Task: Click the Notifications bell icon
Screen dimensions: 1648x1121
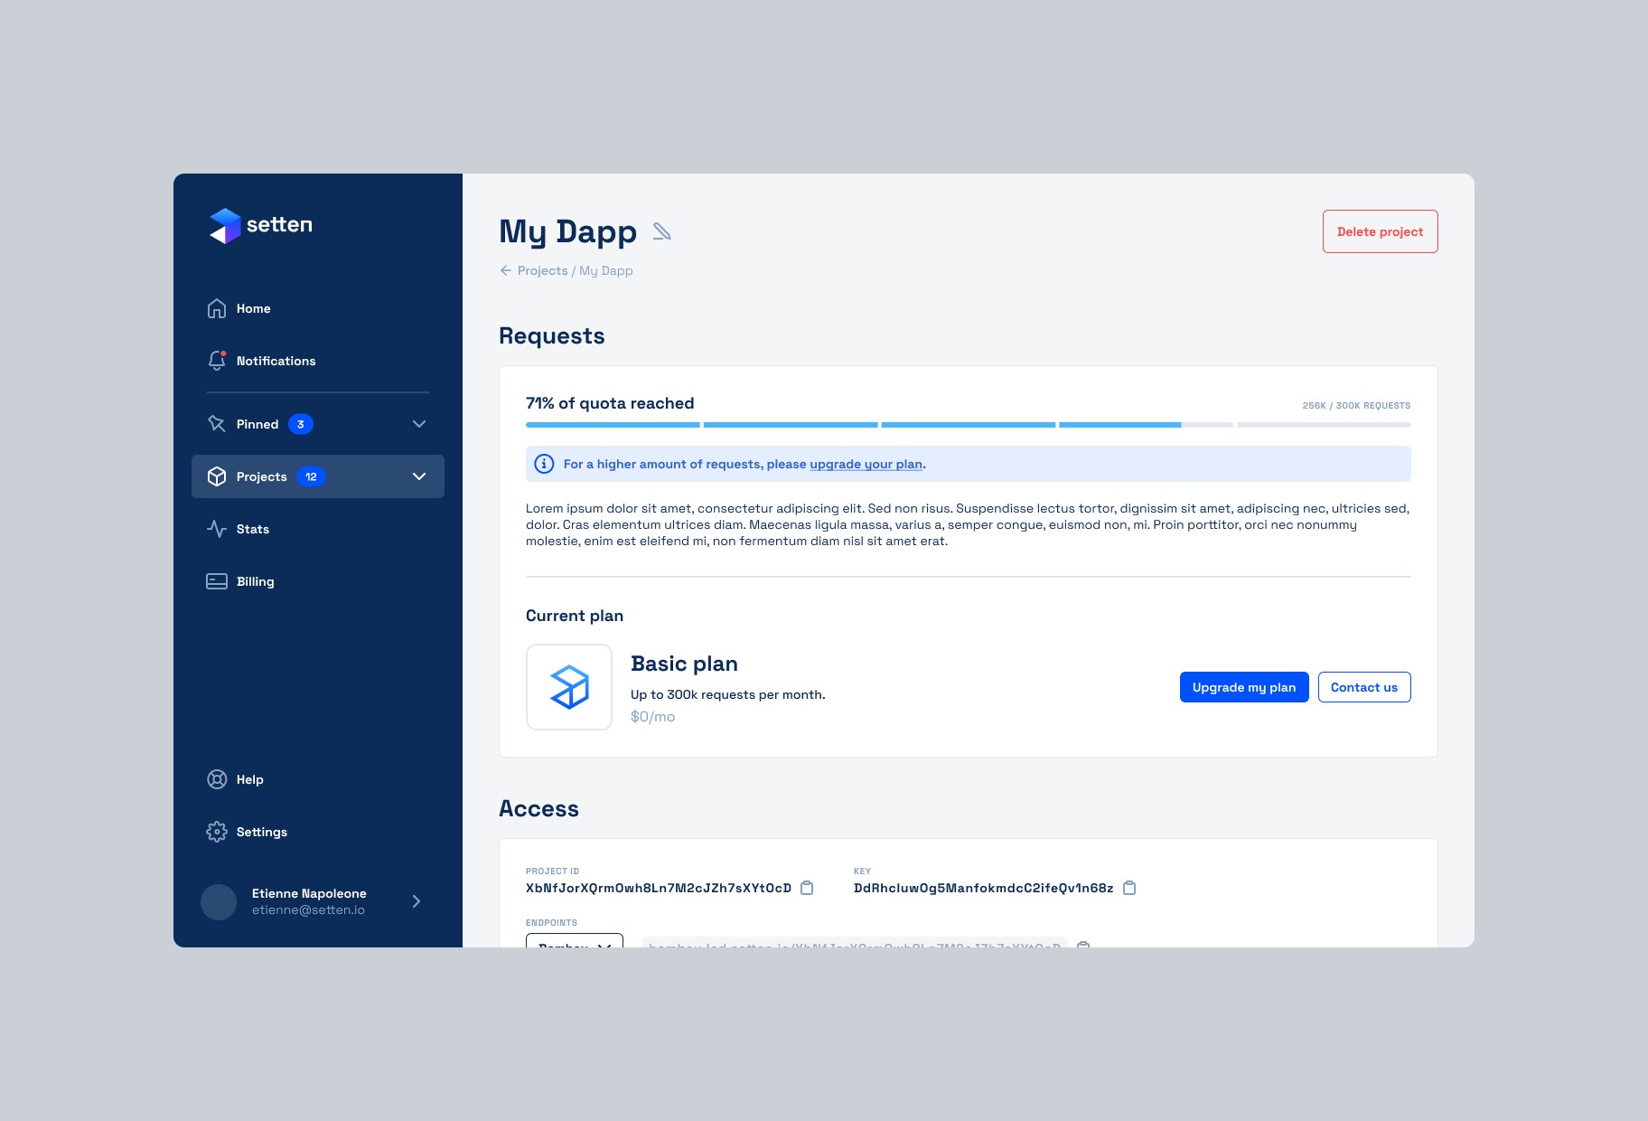Action: (x=217, y=361)
